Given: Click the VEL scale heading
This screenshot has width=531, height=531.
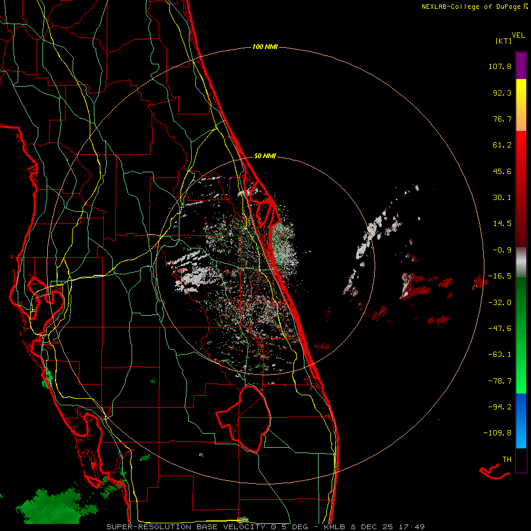Looking at the screenshot, I should point(518,35).
